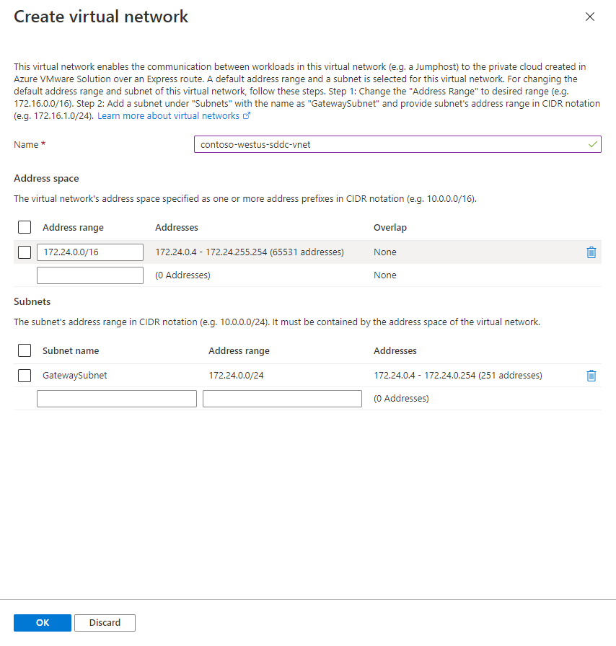Check the checkbox for the GatewaySubnet row
616x646 pixels.
(24, 375)
